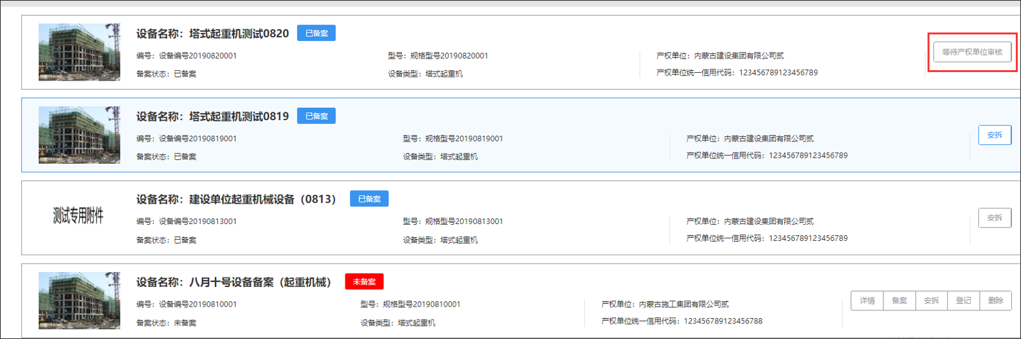Select title 设备名称：建设单位起重机械设备（0813）

(236, 199)
